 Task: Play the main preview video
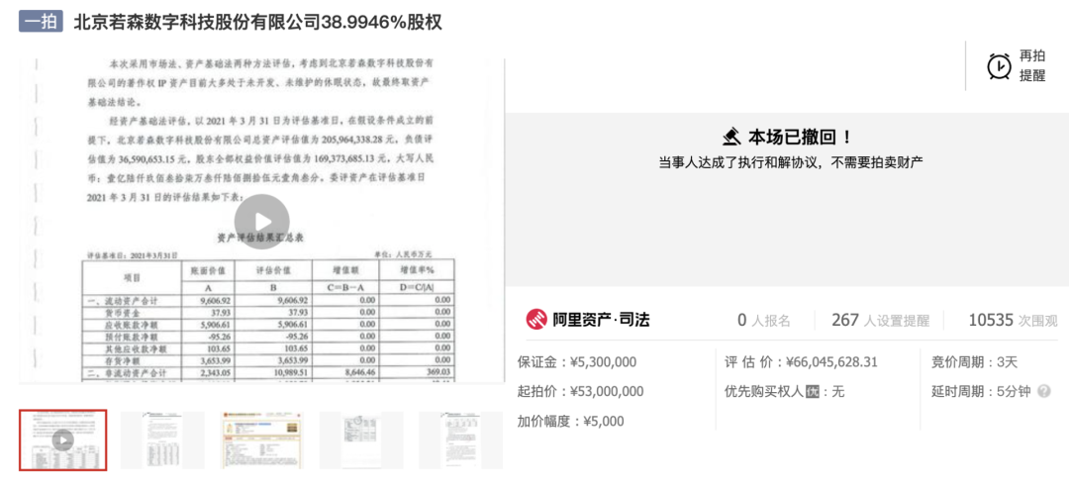click(261, 222)
